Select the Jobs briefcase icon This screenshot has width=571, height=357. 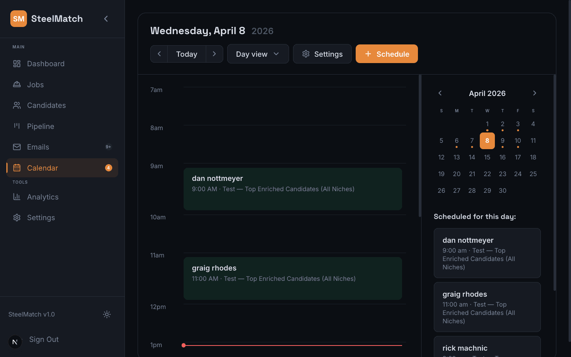point(17,84)
